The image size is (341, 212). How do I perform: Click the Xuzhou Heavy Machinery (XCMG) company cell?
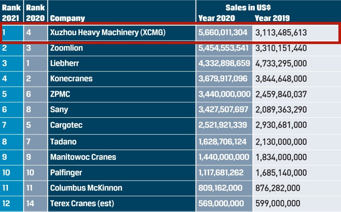click(108, 32)
